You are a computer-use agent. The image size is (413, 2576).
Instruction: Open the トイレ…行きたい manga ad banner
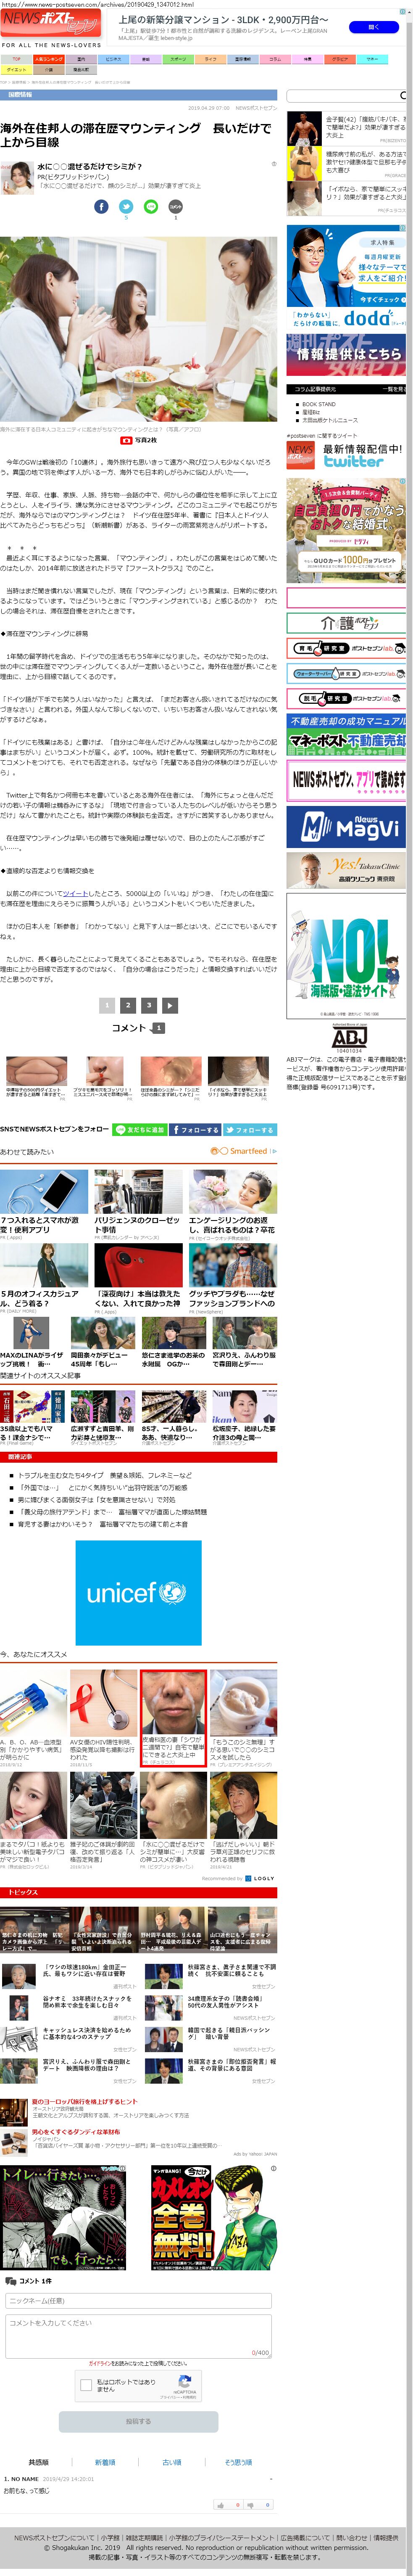[63, 2217]
